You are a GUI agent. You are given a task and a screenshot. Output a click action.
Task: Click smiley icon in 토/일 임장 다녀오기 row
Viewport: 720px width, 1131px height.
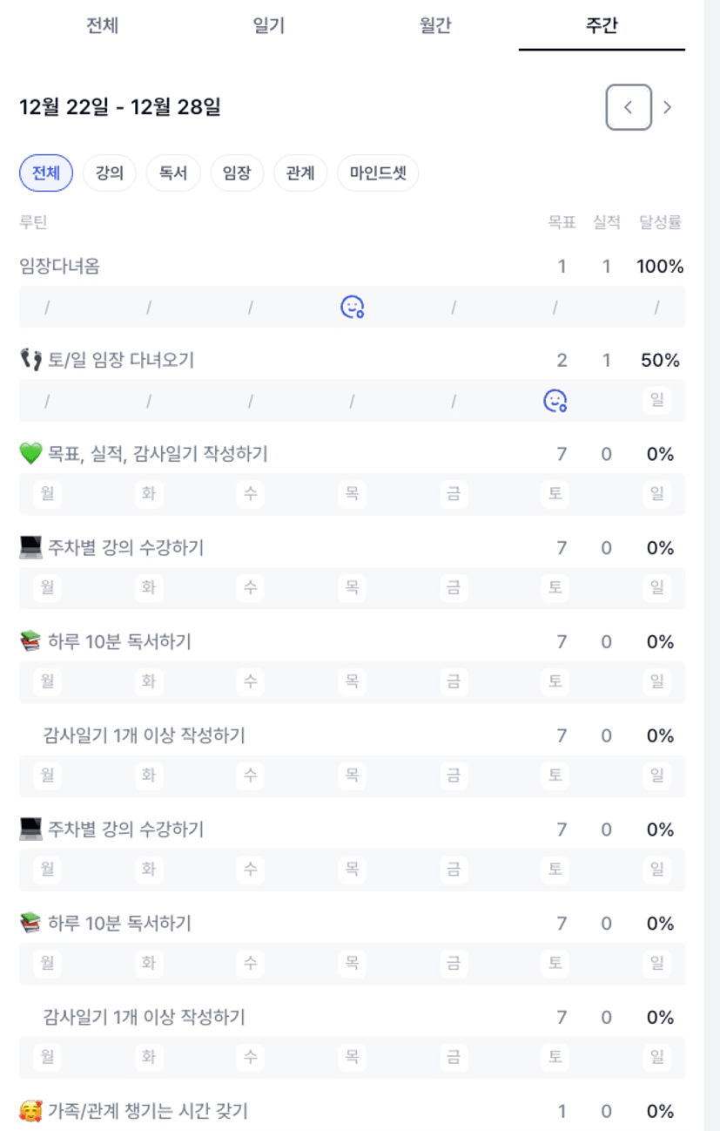pyautogui.click(x=555, y=401)
